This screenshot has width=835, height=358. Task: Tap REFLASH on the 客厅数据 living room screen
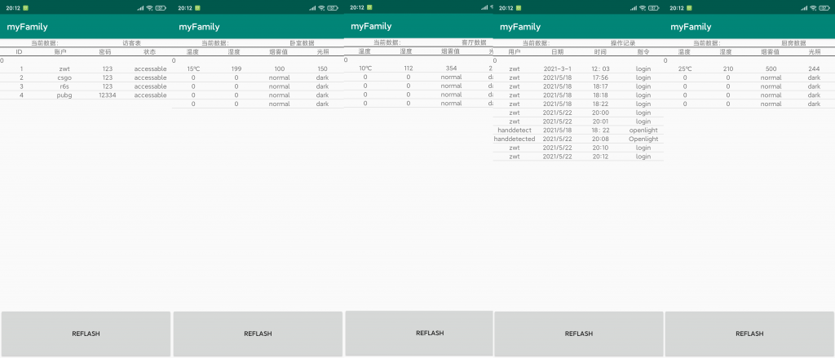[419, 333]
